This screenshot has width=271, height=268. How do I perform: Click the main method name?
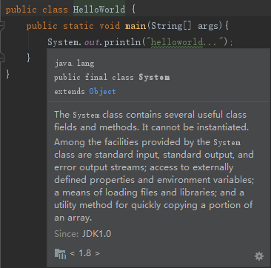135,26
